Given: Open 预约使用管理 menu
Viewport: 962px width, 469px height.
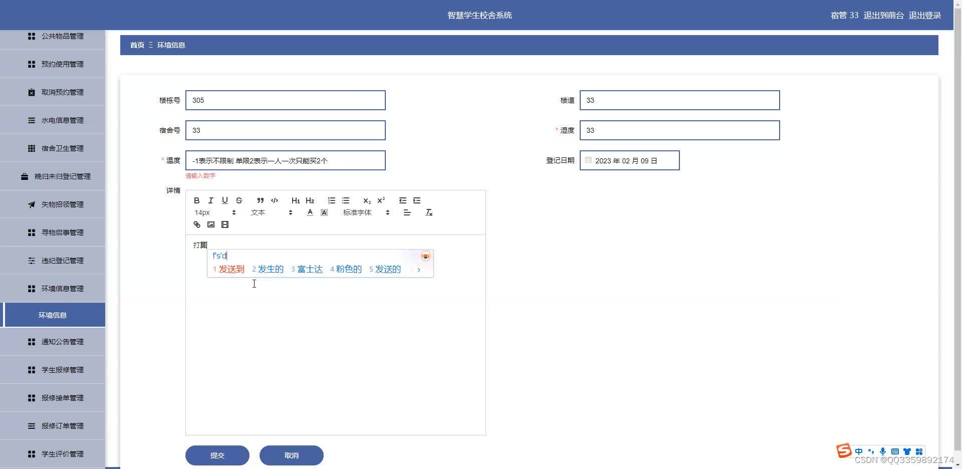Looking at the screenshot, I should pos(53,64).
